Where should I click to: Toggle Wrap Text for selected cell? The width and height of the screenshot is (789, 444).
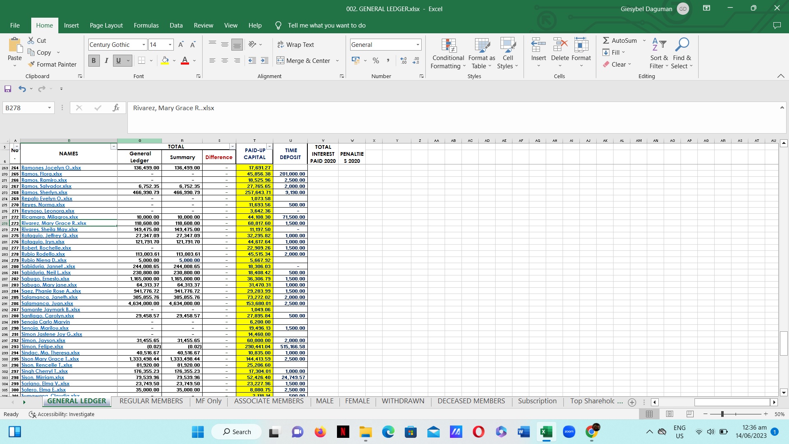point(295,44)
